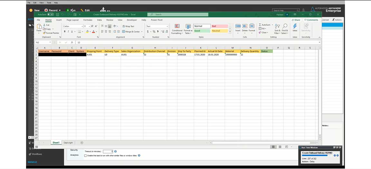Pause the running task in Run Time Window

click(335, 155)
